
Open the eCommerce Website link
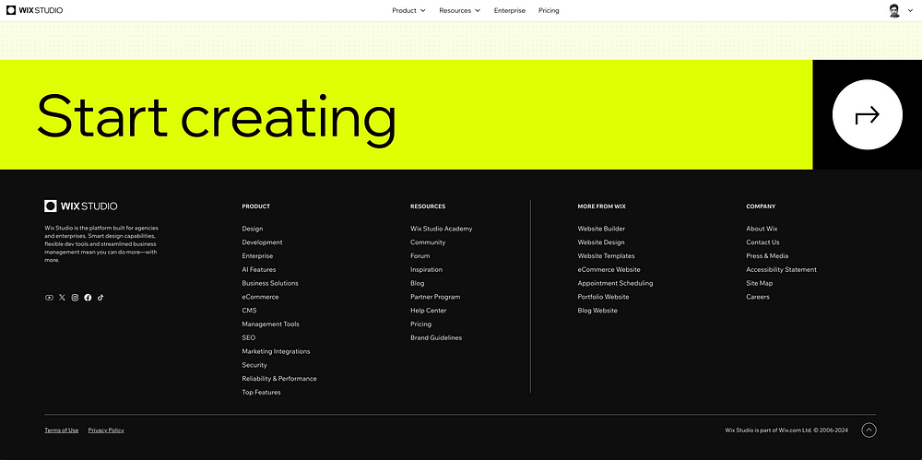[609, 269]
